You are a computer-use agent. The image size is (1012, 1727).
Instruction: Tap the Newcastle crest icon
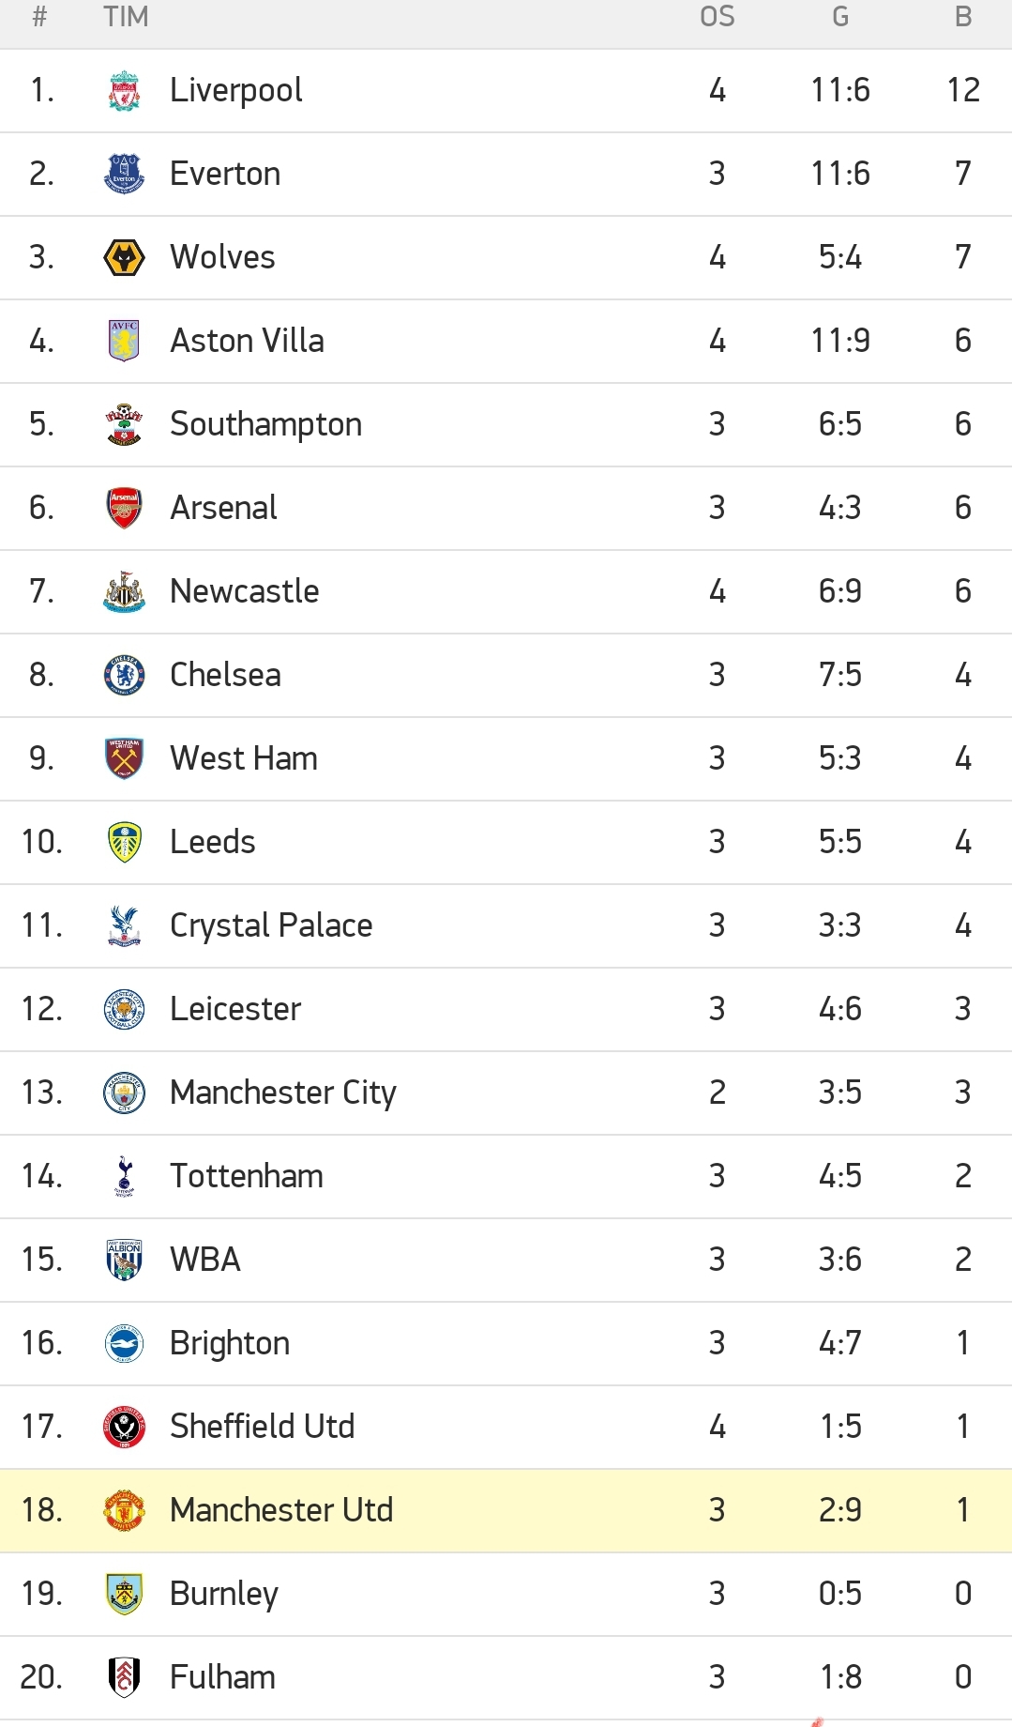124,592
